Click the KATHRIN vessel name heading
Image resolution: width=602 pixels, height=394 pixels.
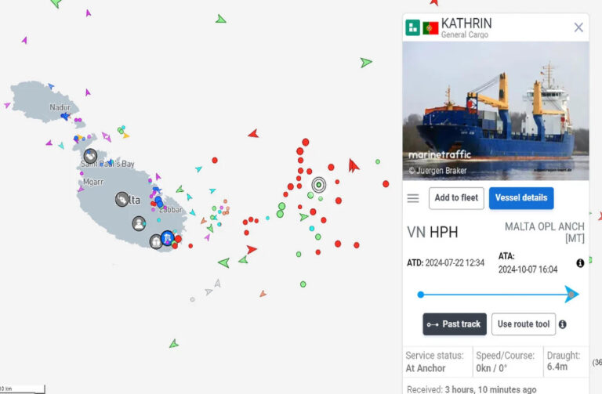pyautogui.click(x=466, y=23)
